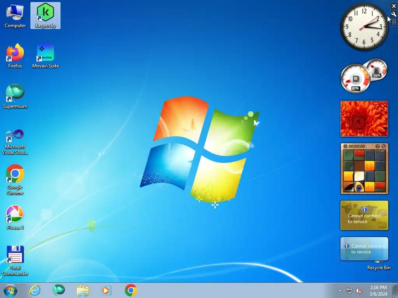Click the small memory usage dial
The image size is (398, 298).
point(376,69)
